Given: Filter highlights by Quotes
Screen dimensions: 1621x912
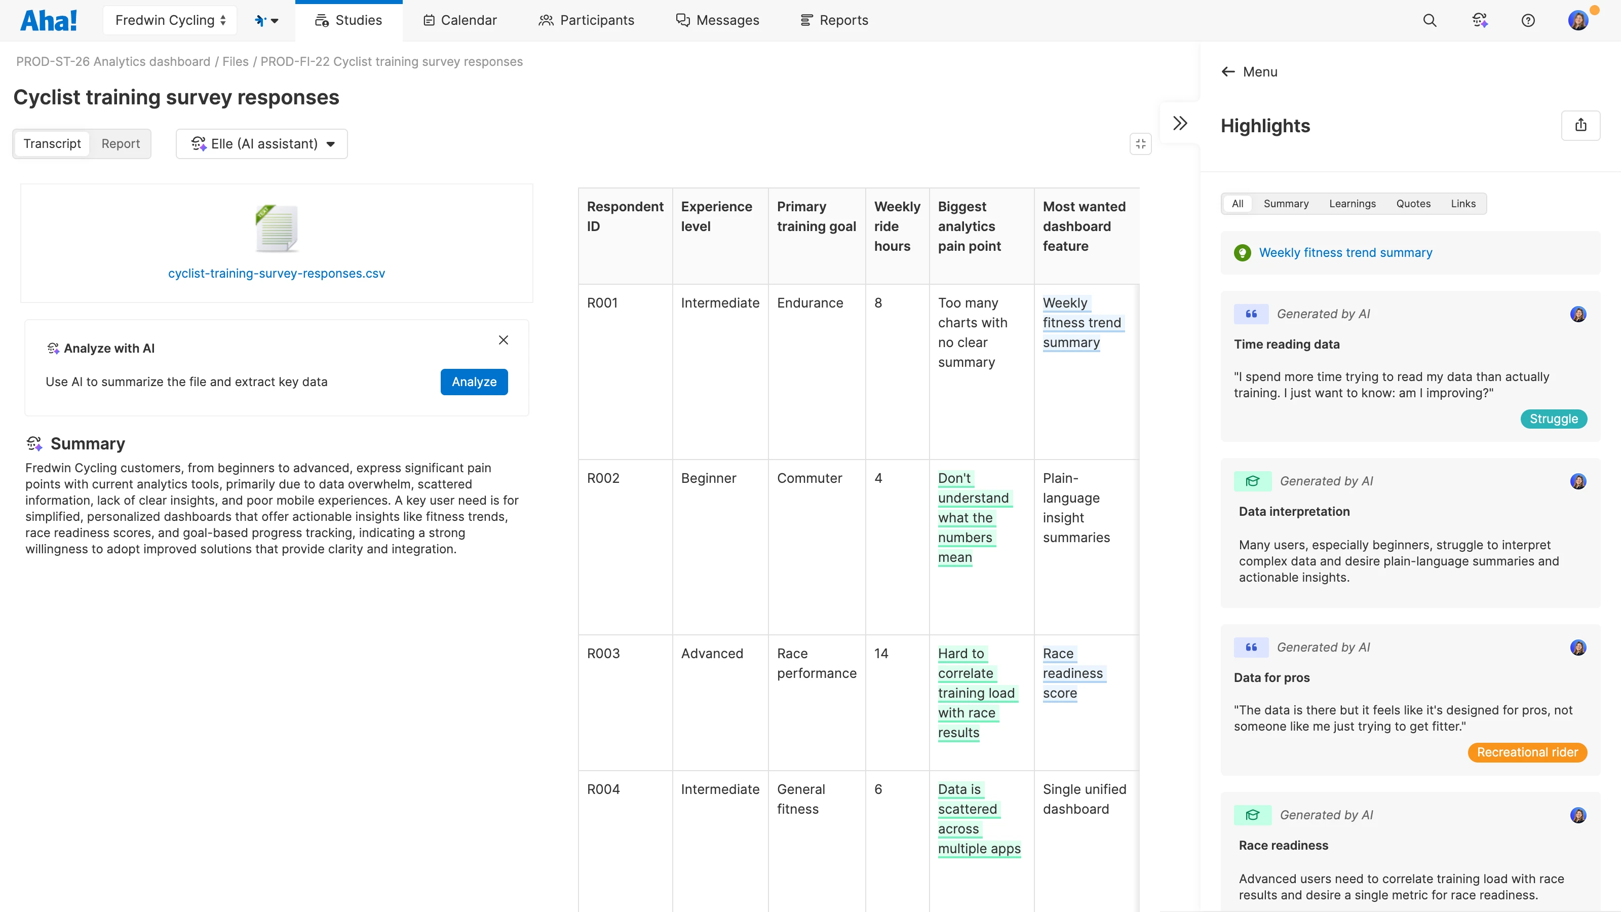Looking at the screenshot, I should 1413,203.
